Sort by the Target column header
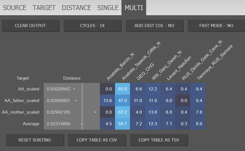The image size is (245, 151). (23, 78)
